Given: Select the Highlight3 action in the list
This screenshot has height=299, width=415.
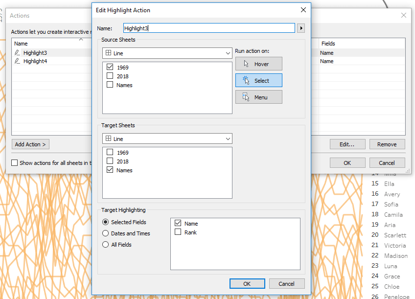Looking at the screenshot, I should coord(35,53).
